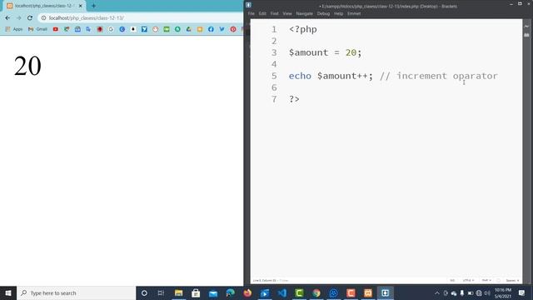Open the Brackets Find menu
This screenshot has height=300, width=533.
click(x=274, y=13)
